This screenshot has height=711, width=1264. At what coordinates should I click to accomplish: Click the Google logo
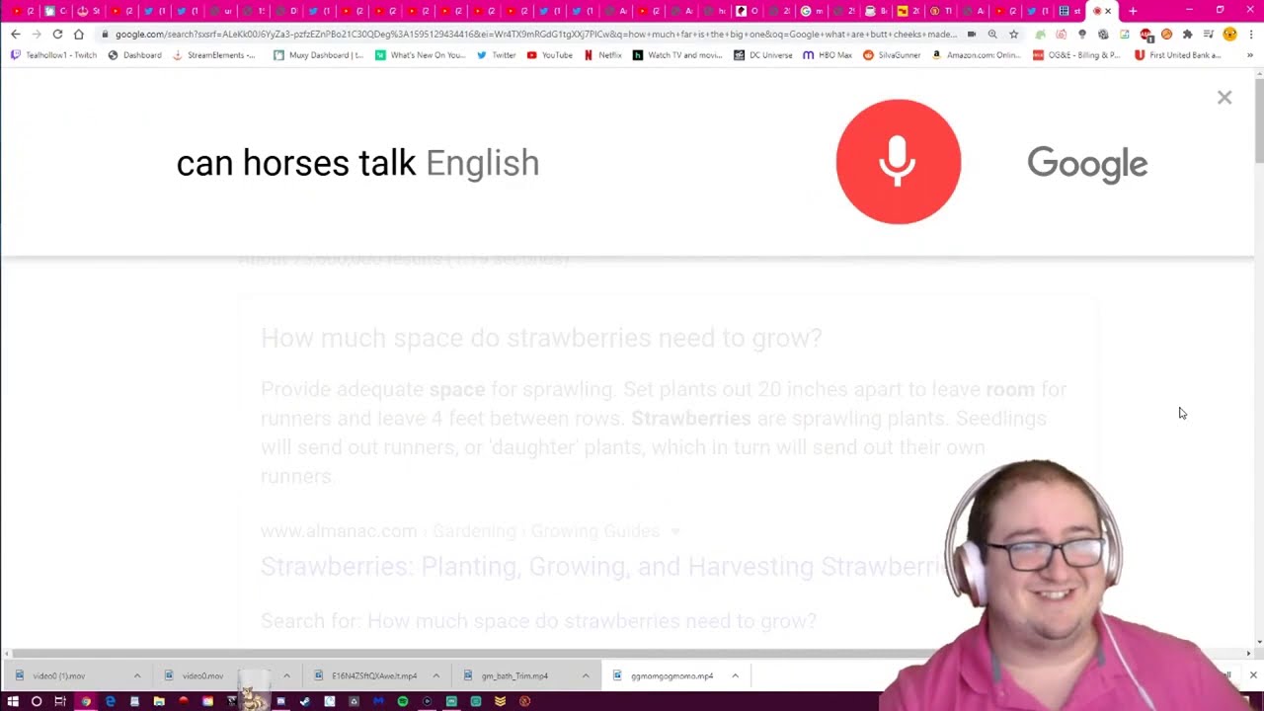(1087, 164)
